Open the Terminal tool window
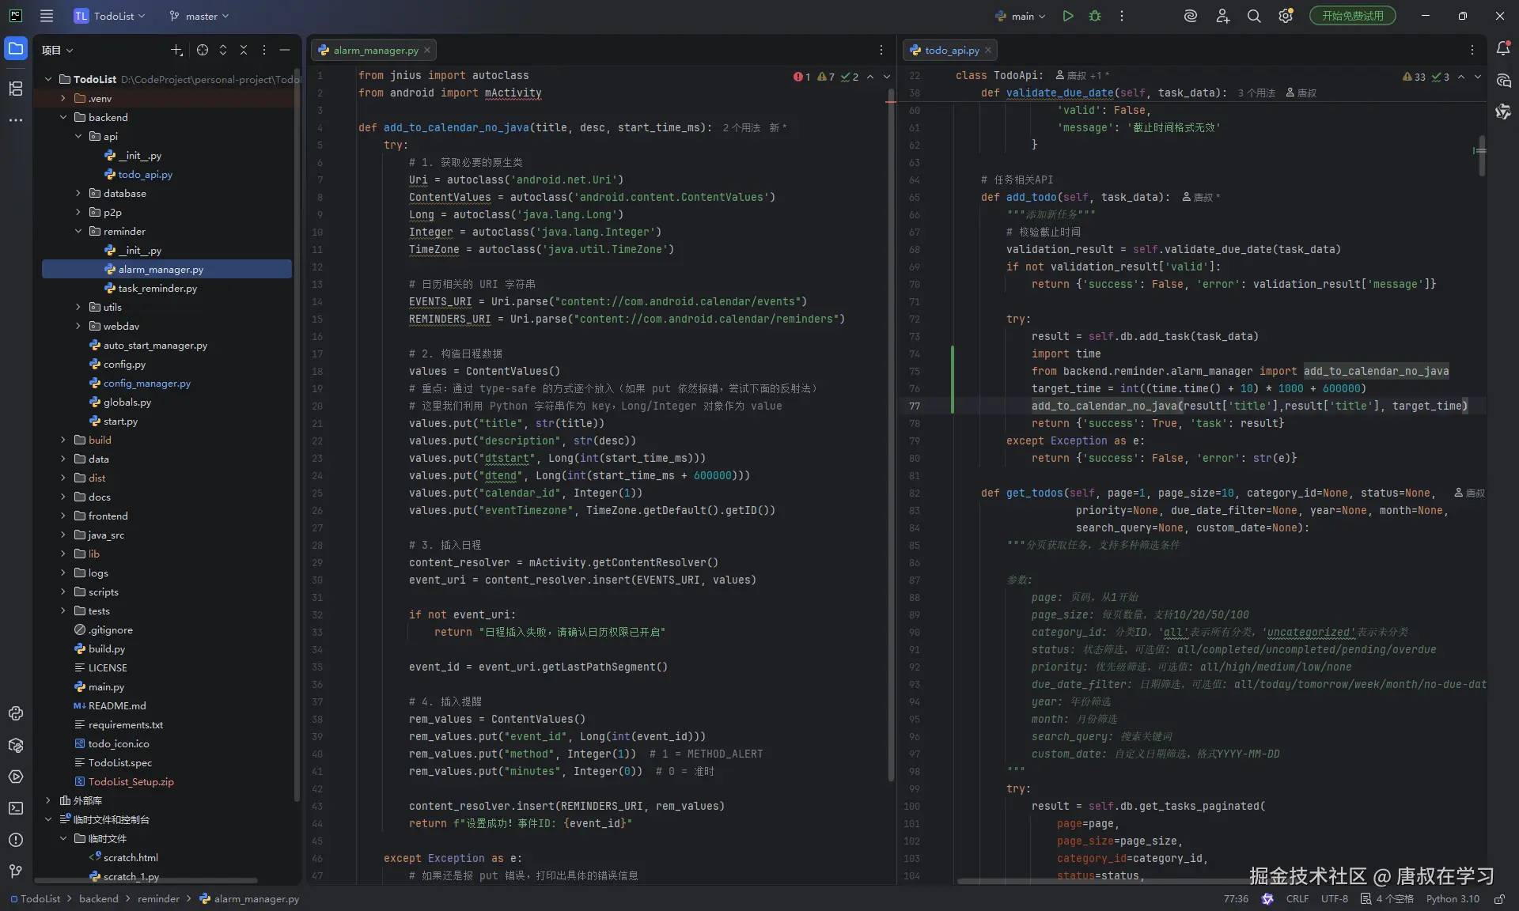This screenshot has height=911, width=1519. (x=16, y=808)
